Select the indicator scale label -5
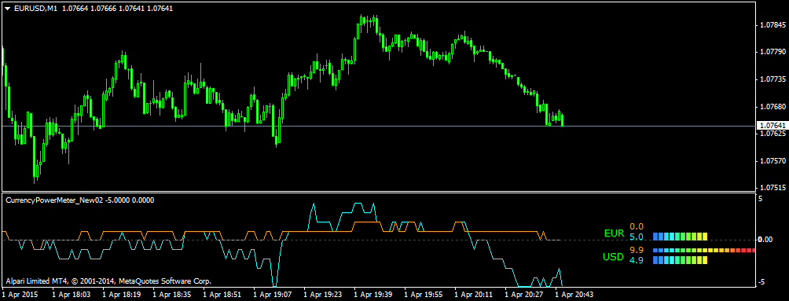The width and height of the screenshot is (789, 301). pos(761,282)
